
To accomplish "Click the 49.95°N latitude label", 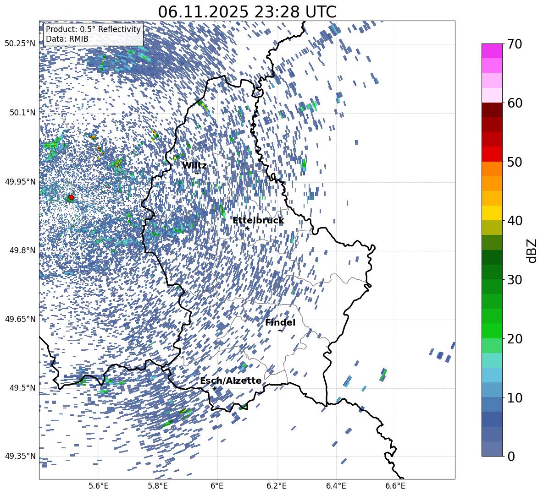I will tap(20, 181).
